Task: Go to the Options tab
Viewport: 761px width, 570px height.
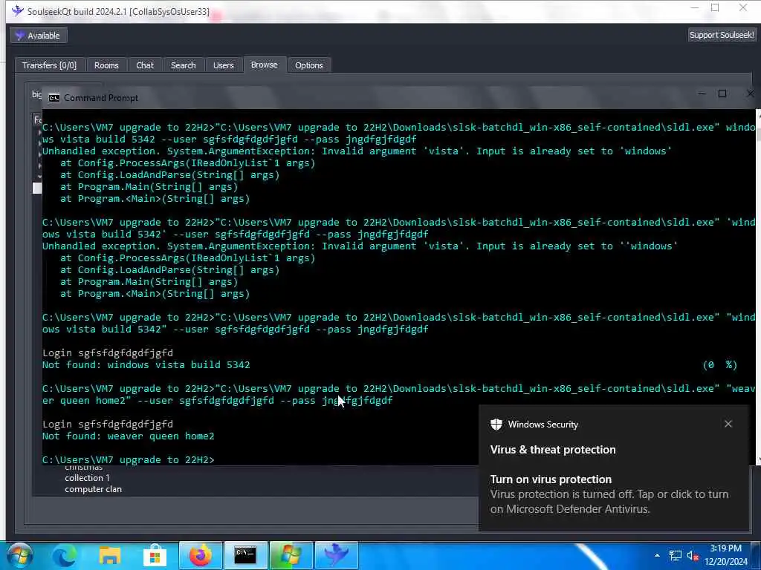Action: click(308, 65)
